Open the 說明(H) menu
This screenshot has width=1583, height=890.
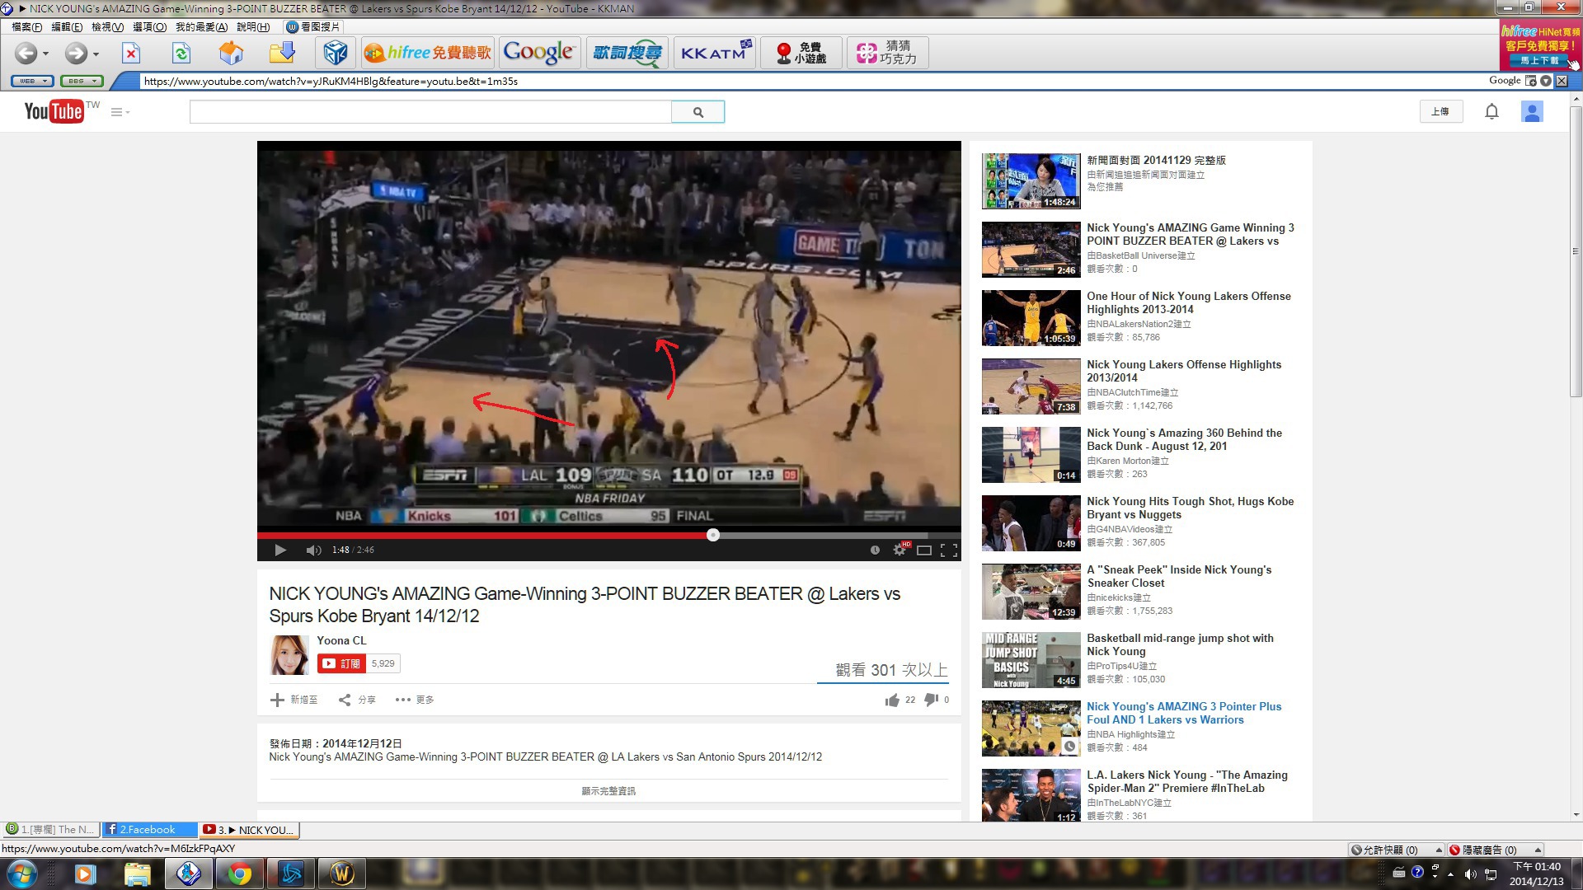click(253, 26)
